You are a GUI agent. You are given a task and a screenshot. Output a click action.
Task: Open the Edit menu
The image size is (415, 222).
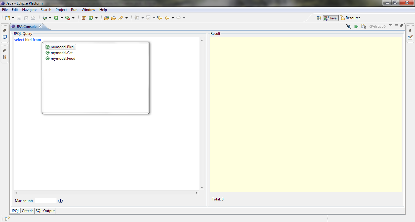point(15,10)
